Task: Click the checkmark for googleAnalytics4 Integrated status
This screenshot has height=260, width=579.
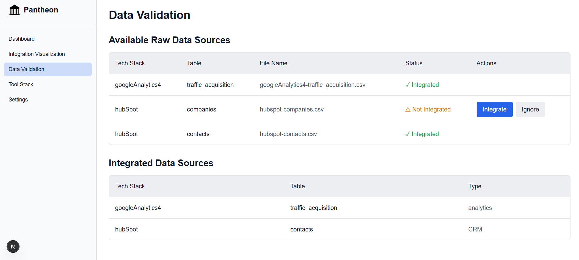Action: (x=407, y=85)
